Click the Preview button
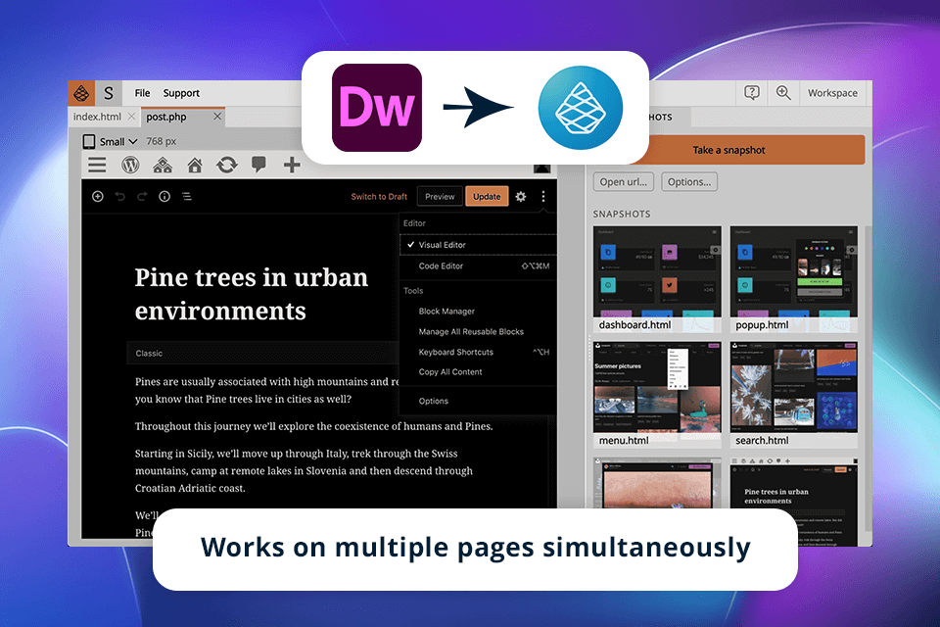940x627 pixels. tap(440, 196)
